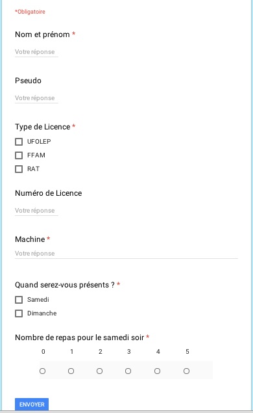This screenshot has height=413, width=253.
Task: Check the UFOLEP licence checkbox
Action: (19, 142)
